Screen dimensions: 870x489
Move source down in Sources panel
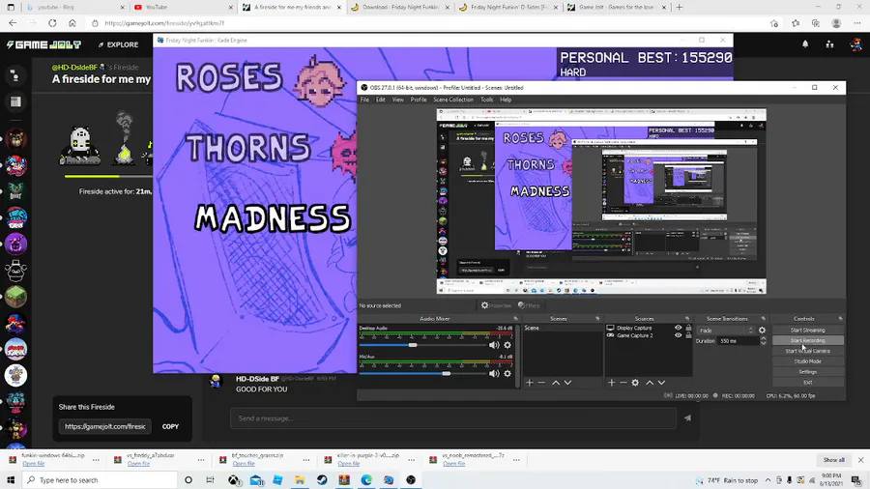661,383
